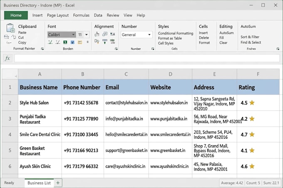The image size is (283, 188).
Task: Click Cell Styles
Action: (x=166, y=43)
